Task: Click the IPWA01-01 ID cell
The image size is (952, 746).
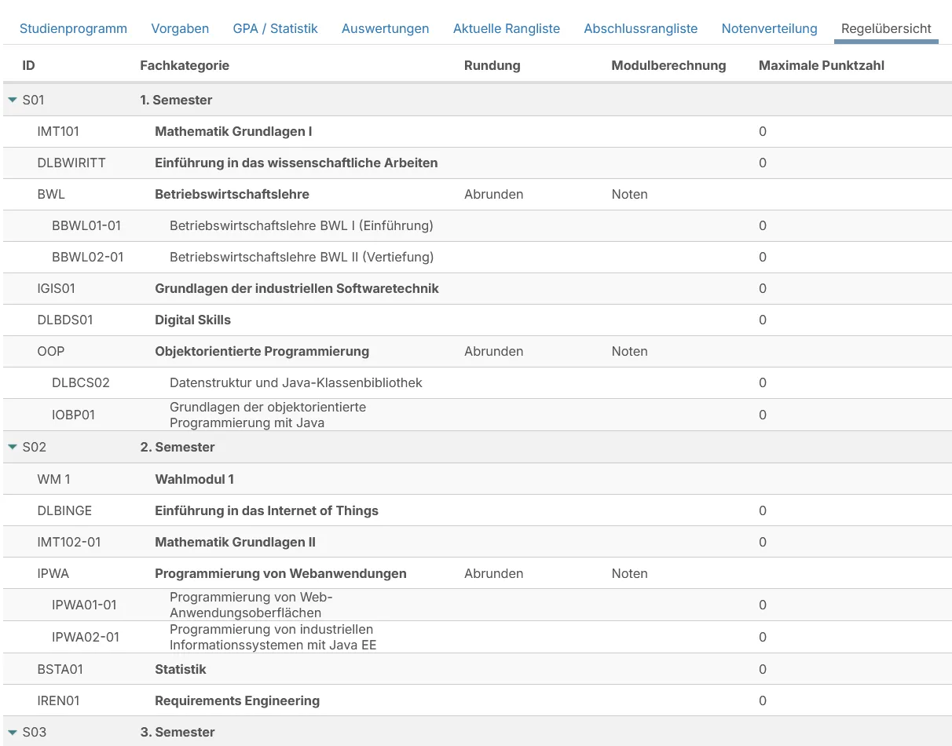Action: tap(84, 605)
